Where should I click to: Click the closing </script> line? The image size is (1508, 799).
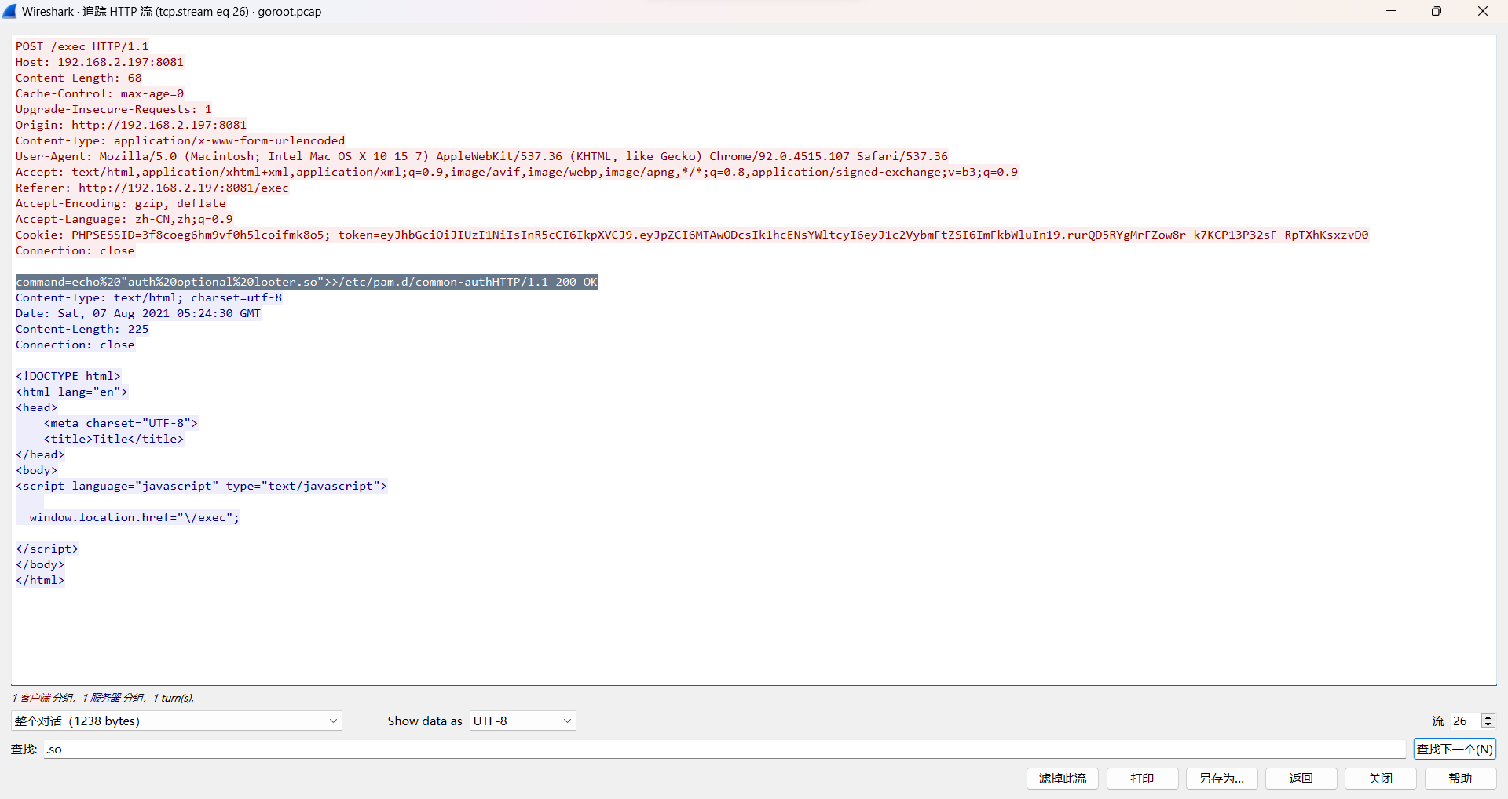pos(47,549)
